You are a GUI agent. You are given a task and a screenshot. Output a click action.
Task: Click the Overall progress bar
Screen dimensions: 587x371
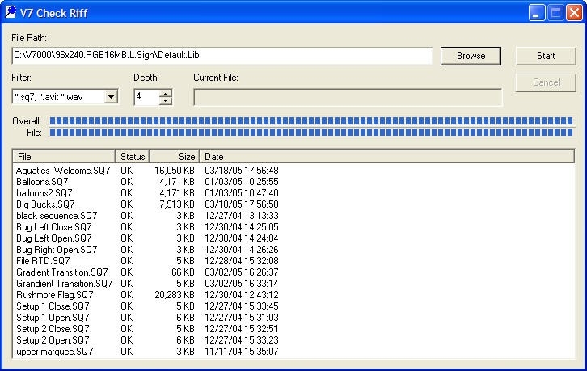point(311,121)
